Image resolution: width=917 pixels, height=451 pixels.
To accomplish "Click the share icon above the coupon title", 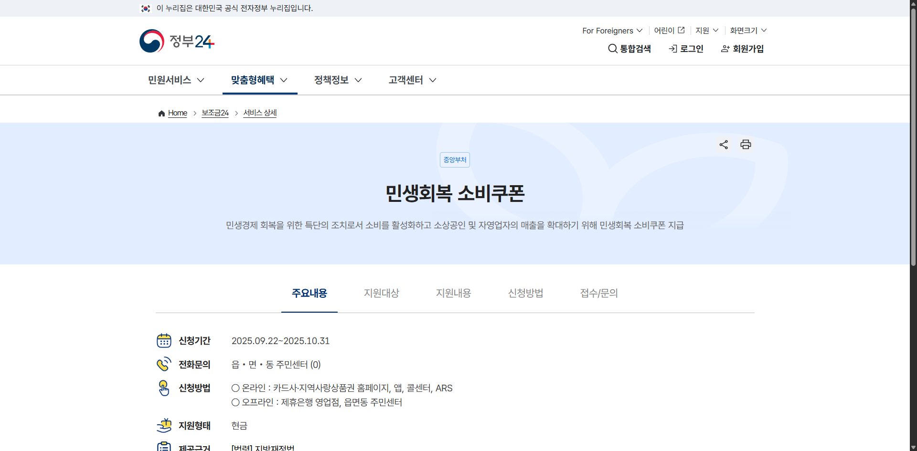I will tap(723, 145).
